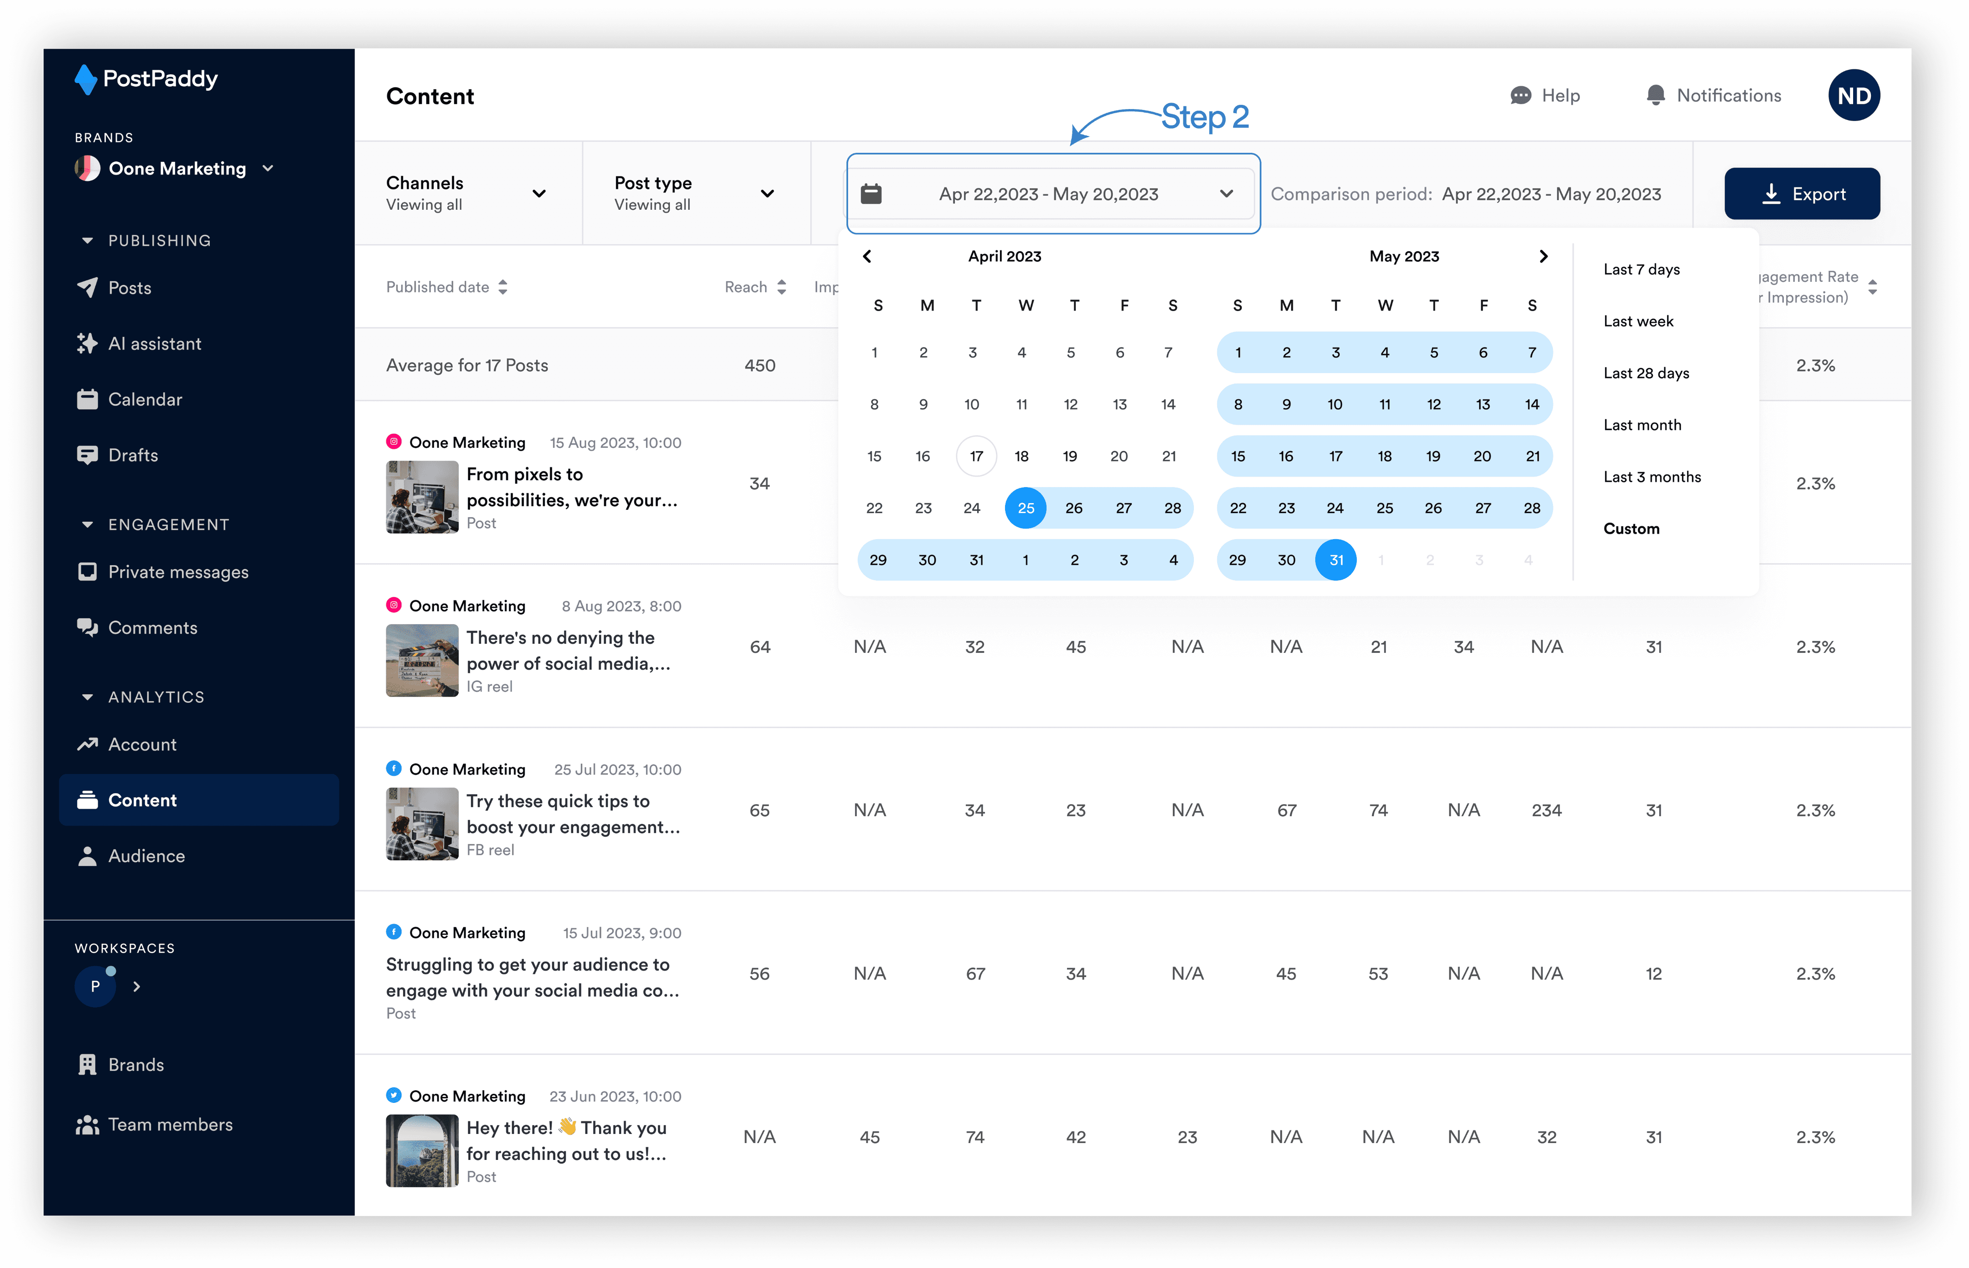The height and width of the screenshot is (1268, 1969).
Task: Open the AI assistant sparkle icon
Action: click(87, 343)
